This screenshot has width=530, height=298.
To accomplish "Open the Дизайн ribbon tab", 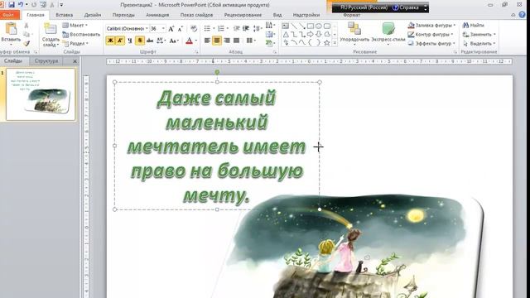I will point(93,15).
